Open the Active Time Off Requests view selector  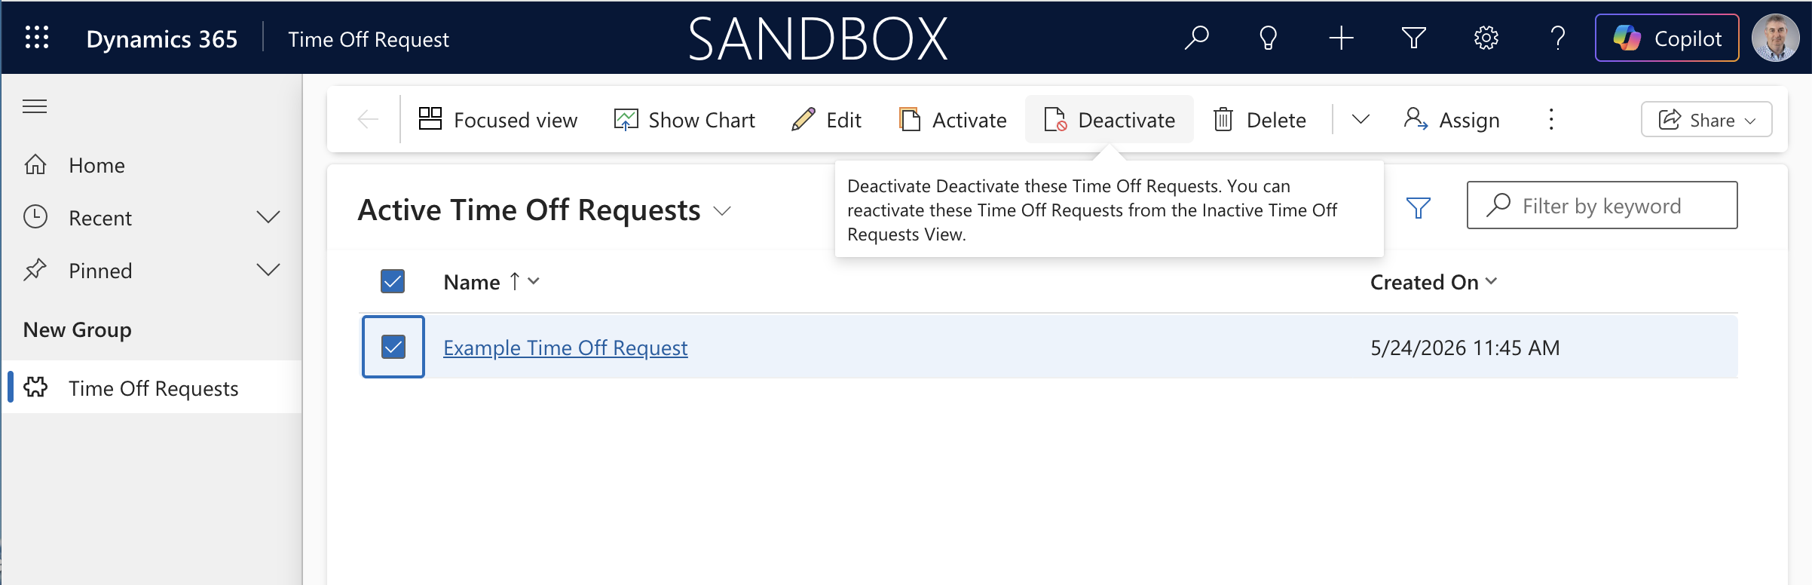544,210
